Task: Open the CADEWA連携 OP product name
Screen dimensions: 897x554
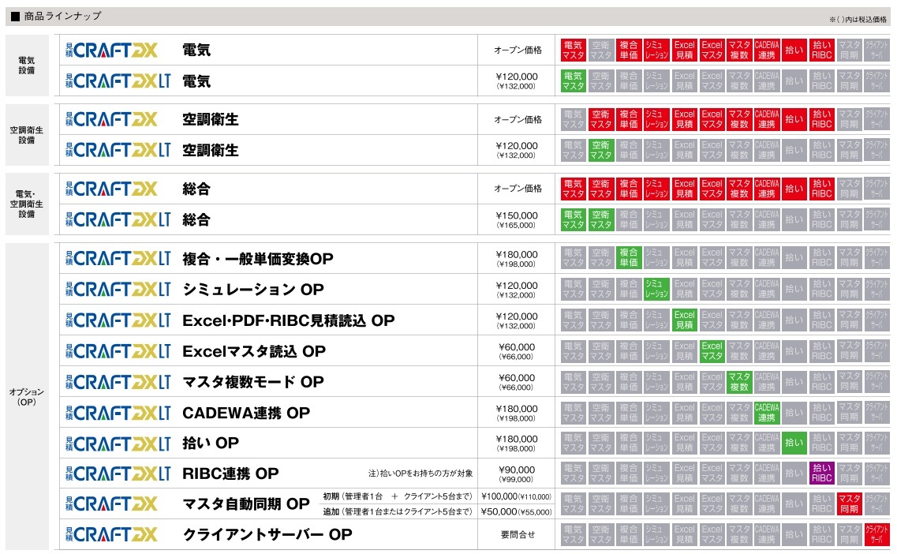Action: click(246, 413)
